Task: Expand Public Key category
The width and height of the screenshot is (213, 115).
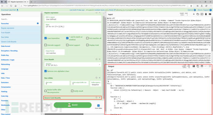Action: click(x=5, y=55)
